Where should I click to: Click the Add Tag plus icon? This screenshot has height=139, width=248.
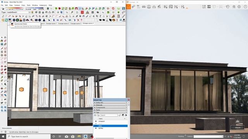pos(95,115)
